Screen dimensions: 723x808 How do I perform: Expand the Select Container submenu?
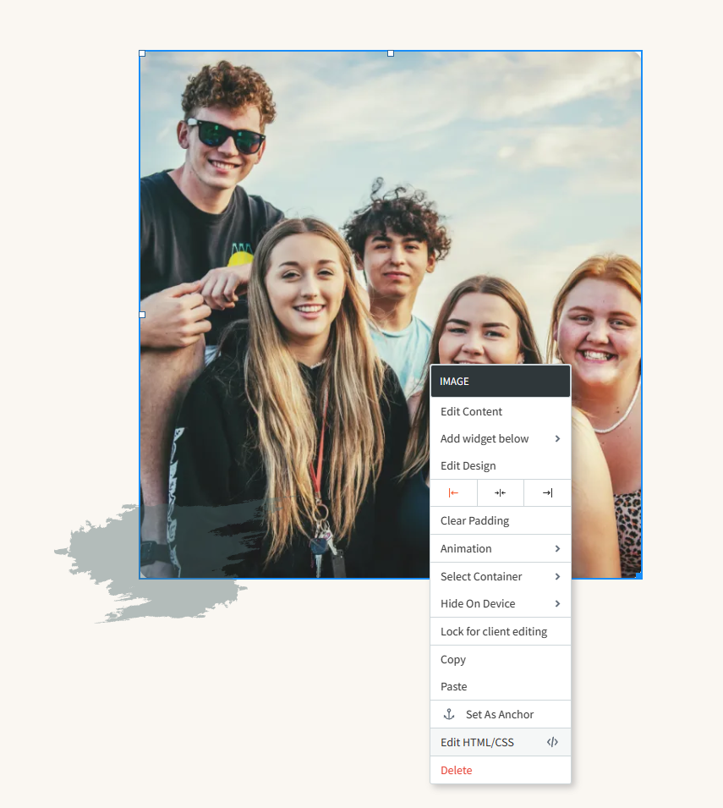tap(559, 576)
